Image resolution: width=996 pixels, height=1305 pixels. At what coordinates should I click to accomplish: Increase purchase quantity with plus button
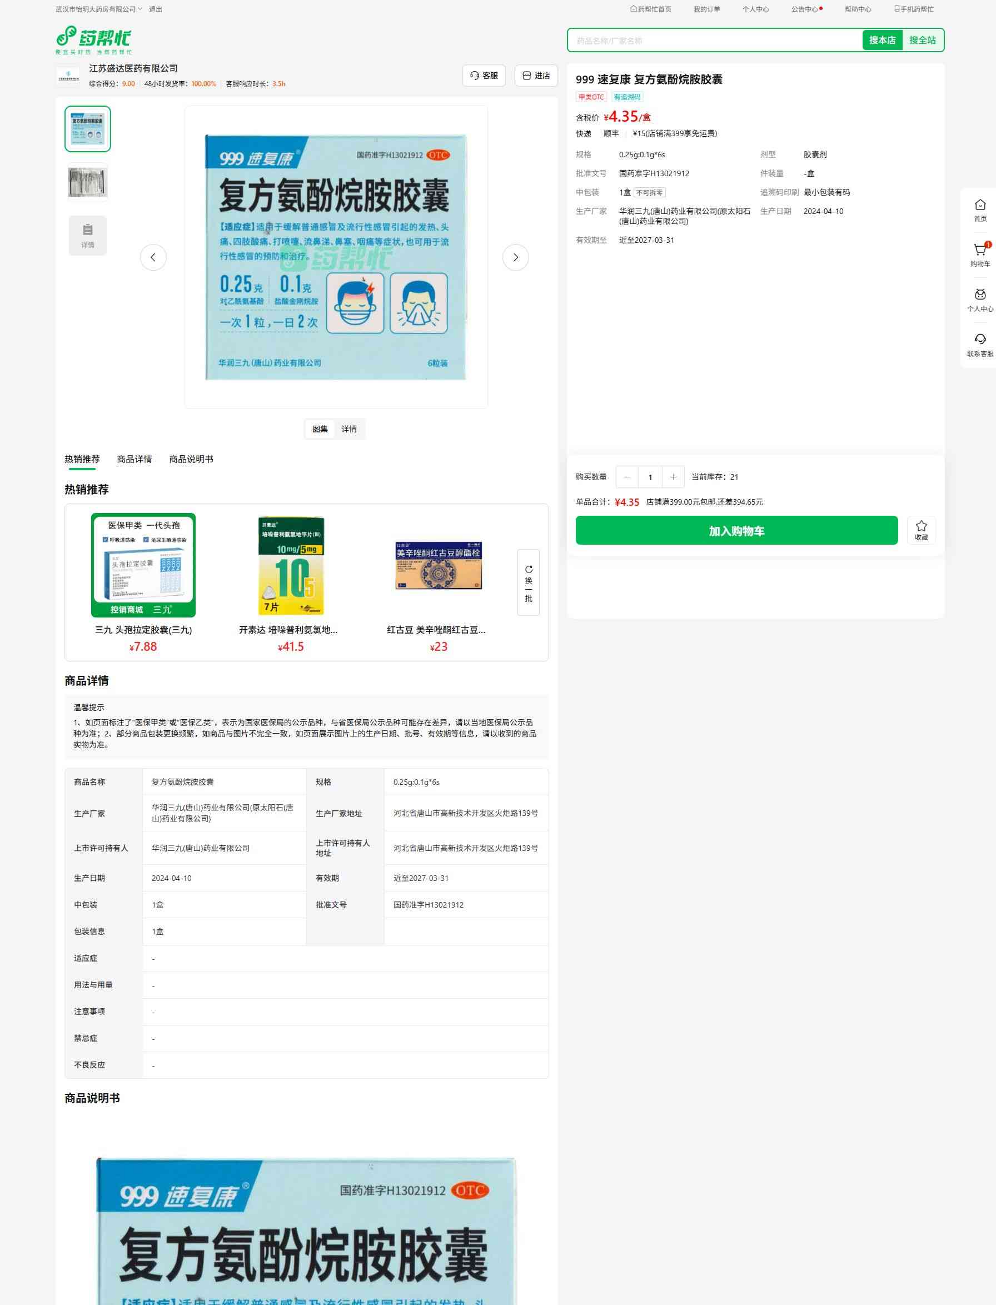click(x=673, y=477)
